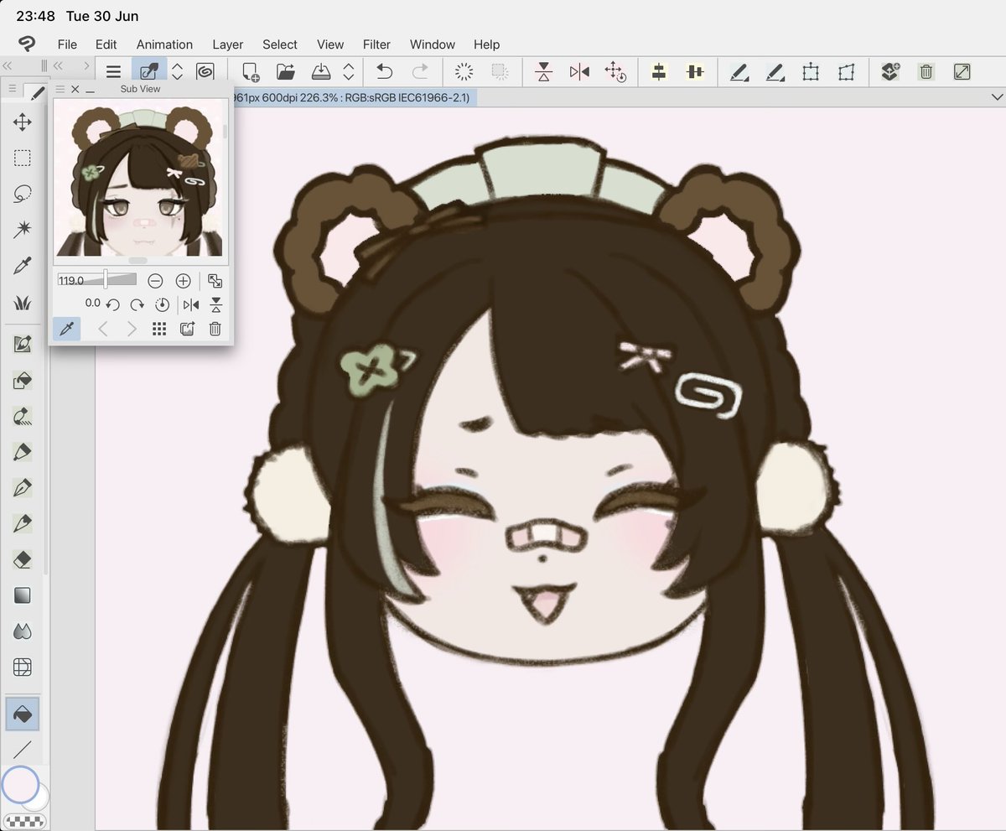Expand the dock with right chevron

click(86, 65)
